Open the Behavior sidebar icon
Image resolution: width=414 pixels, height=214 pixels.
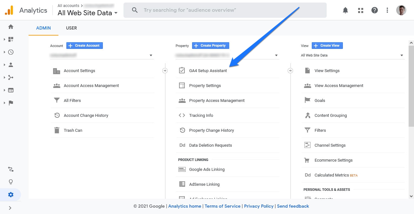(x=11, y=90)
